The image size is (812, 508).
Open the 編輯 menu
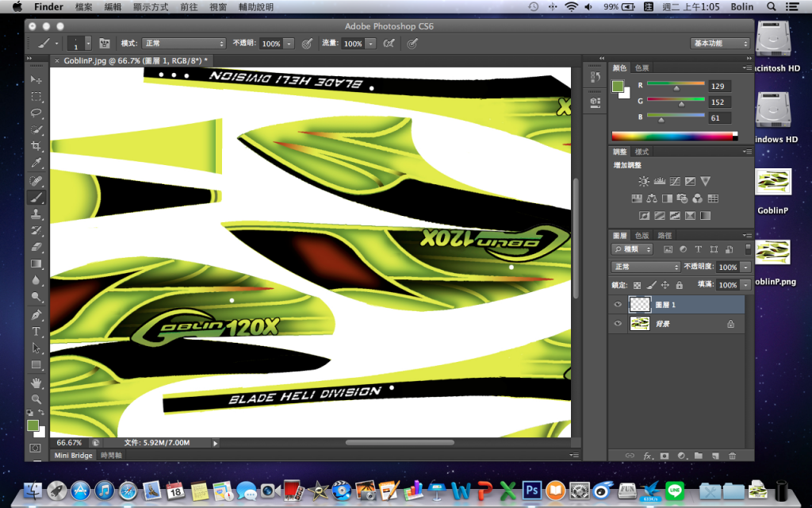(x=113, y=6)
